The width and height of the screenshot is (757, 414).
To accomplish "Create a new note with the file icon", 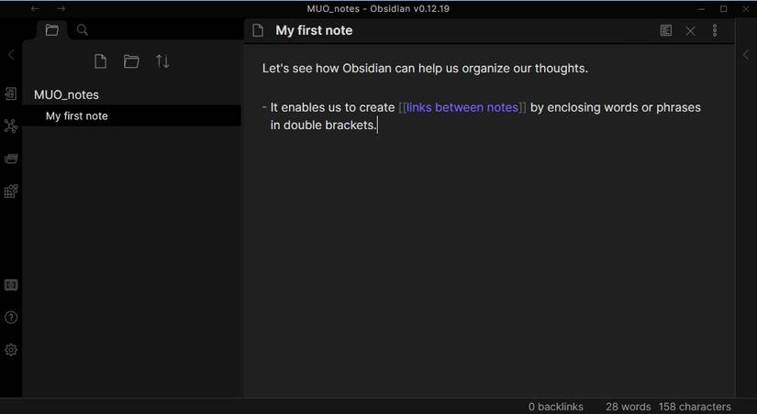I will pos(100,61).
